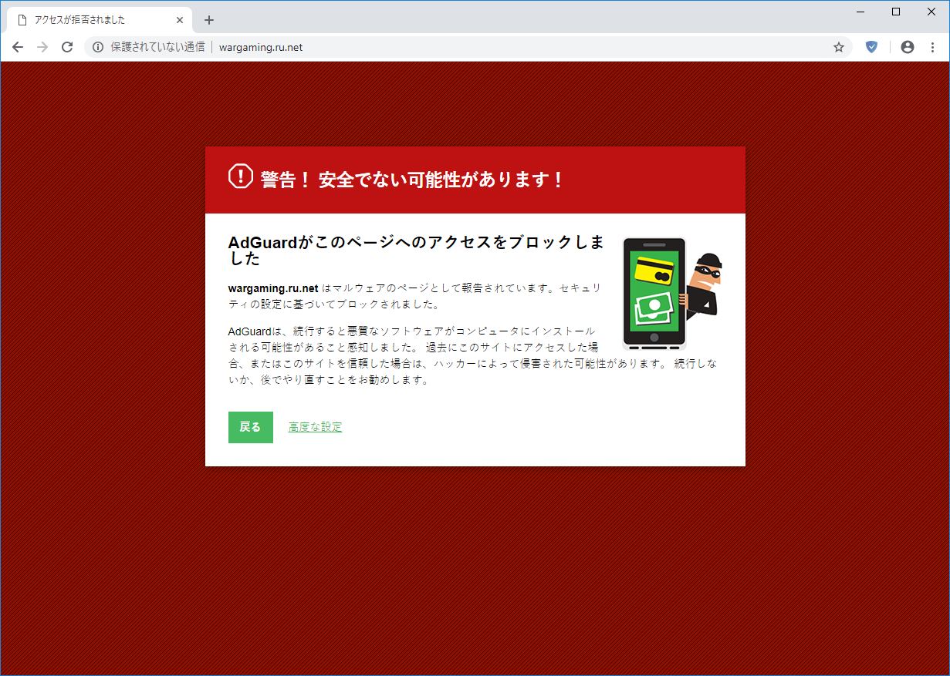Screen dimensions: 950x676
Task: Reload the page with refresh icon
Action: [67, 47]
